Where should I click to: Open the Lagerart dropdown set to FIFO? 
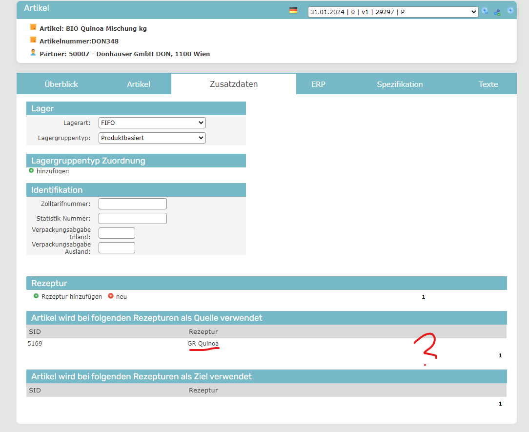(x=152, y=123)
